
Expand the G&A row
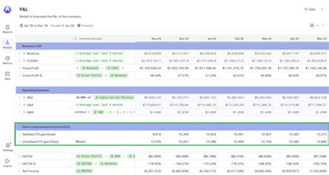tap(24, 105)
